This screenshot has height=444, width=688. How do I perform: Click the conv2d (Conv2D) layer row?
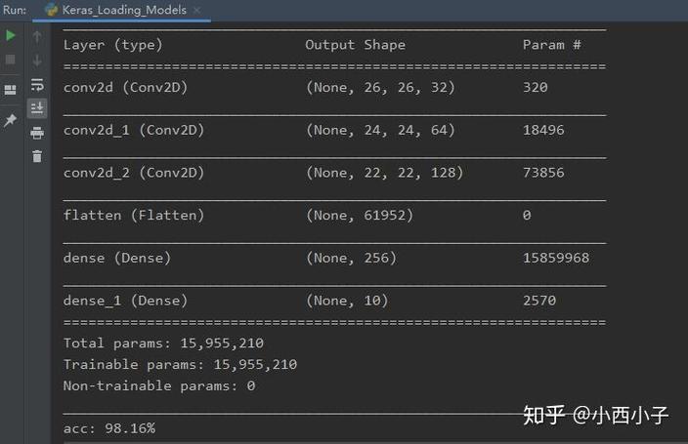pos(125,88)
